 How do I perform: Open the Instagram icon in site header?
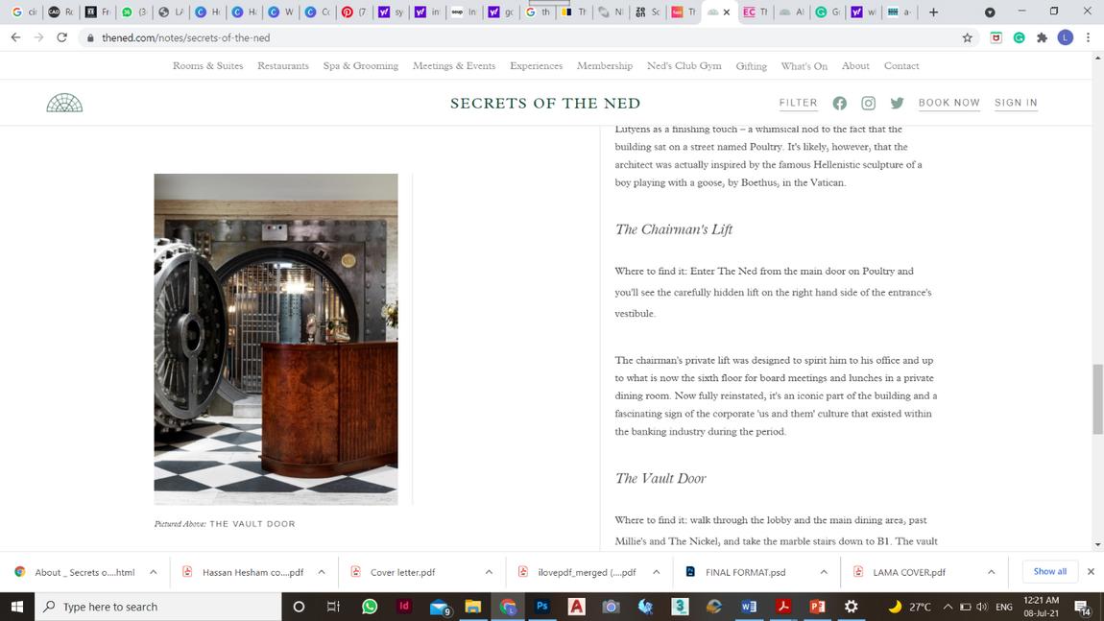(868, 104)
